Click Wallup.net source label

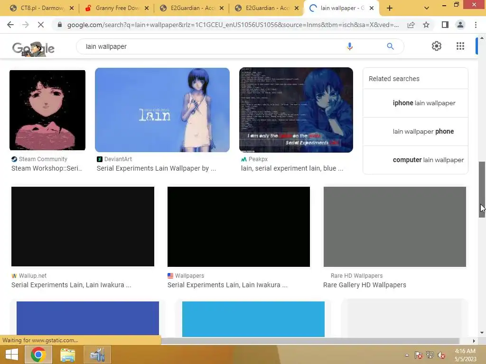point(33,275)
